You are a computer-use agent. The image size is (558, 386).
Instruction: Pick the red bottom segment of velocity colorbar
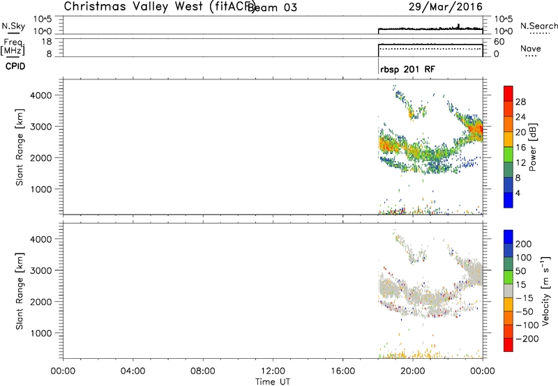pyautogui.click(x=508, y=345)
